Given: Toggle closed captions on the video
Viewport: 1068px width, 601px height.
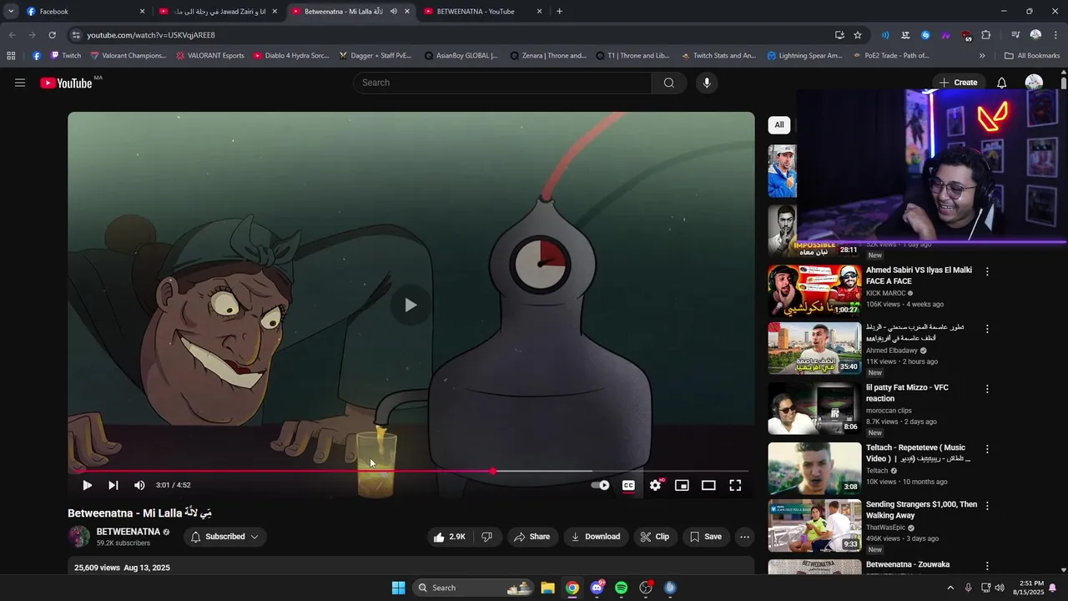Looking at the screenshot, I should [628, 485].
